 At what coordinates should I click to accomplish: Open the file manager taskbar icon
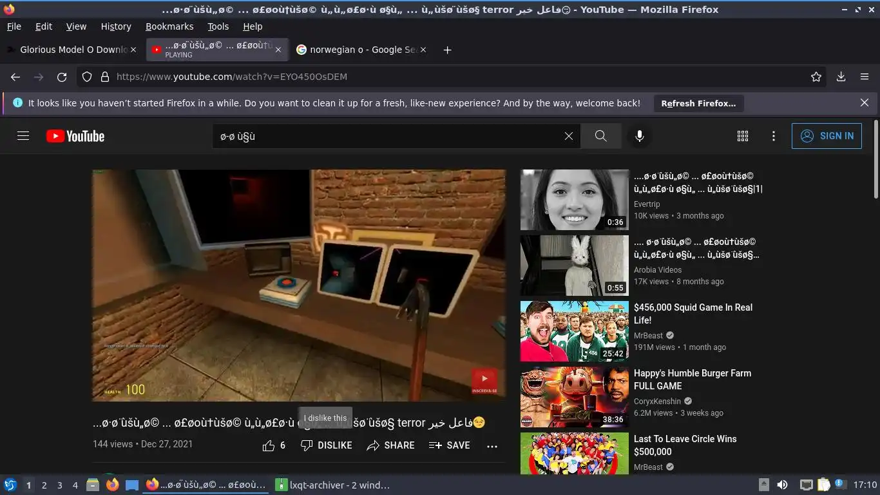pyautogui.click(x=93, y=485)
